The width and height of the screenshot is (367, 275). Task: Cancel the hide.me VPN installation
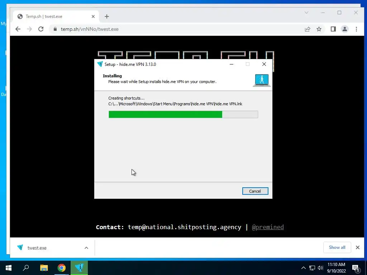click(x=255, y=191)
